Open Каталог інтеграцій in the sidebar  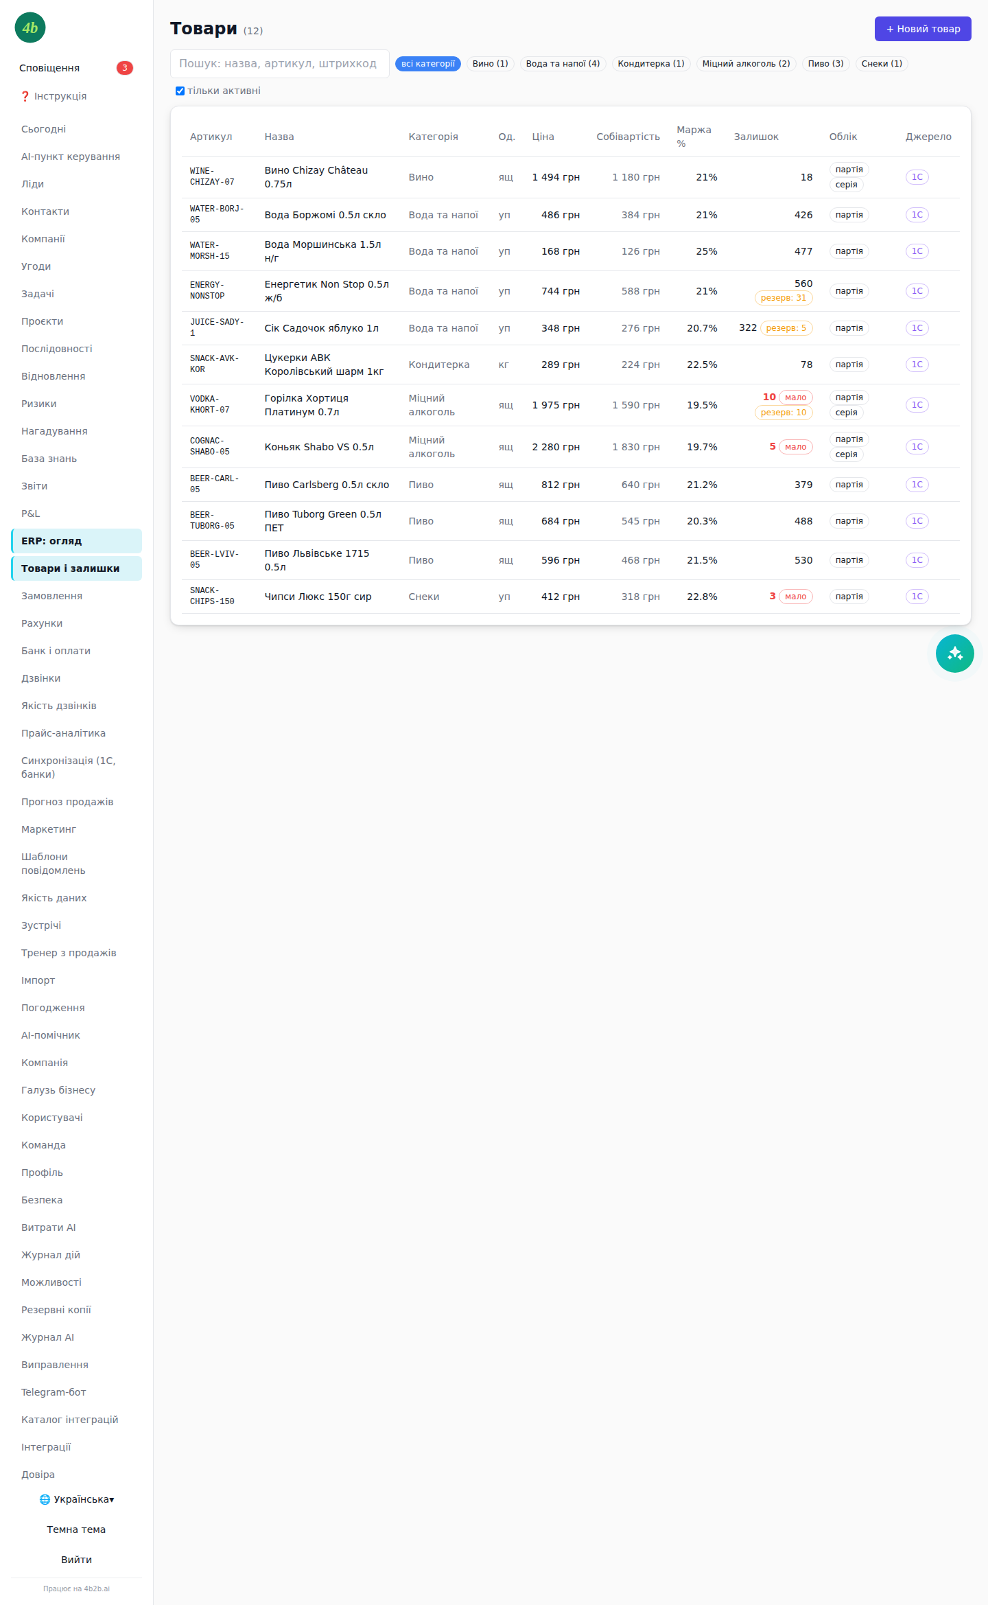(76, 1420)
